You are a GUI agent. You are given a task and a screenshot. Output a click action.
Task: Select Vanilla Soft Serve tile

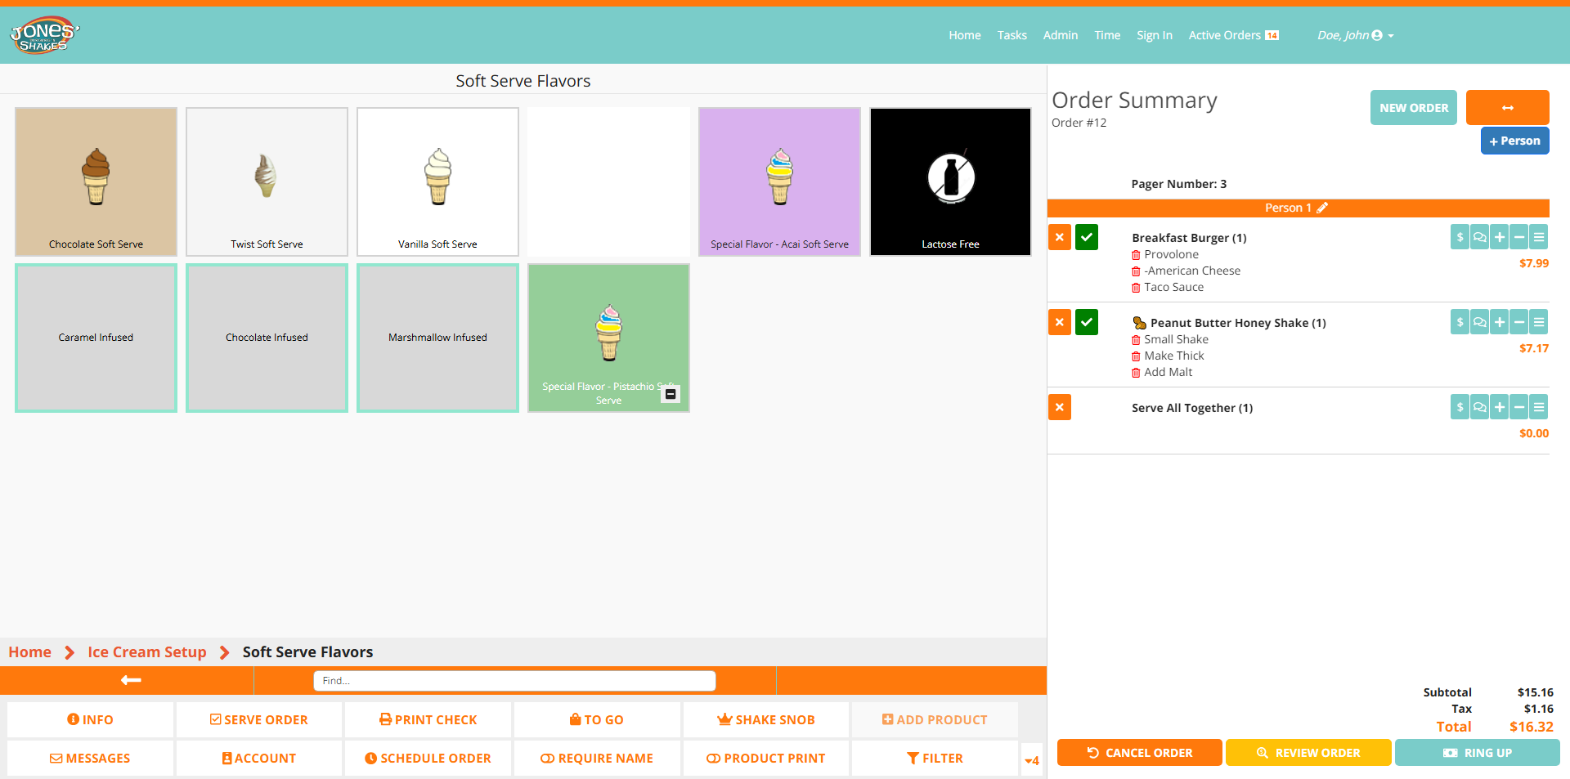click(x=437, y=181)
